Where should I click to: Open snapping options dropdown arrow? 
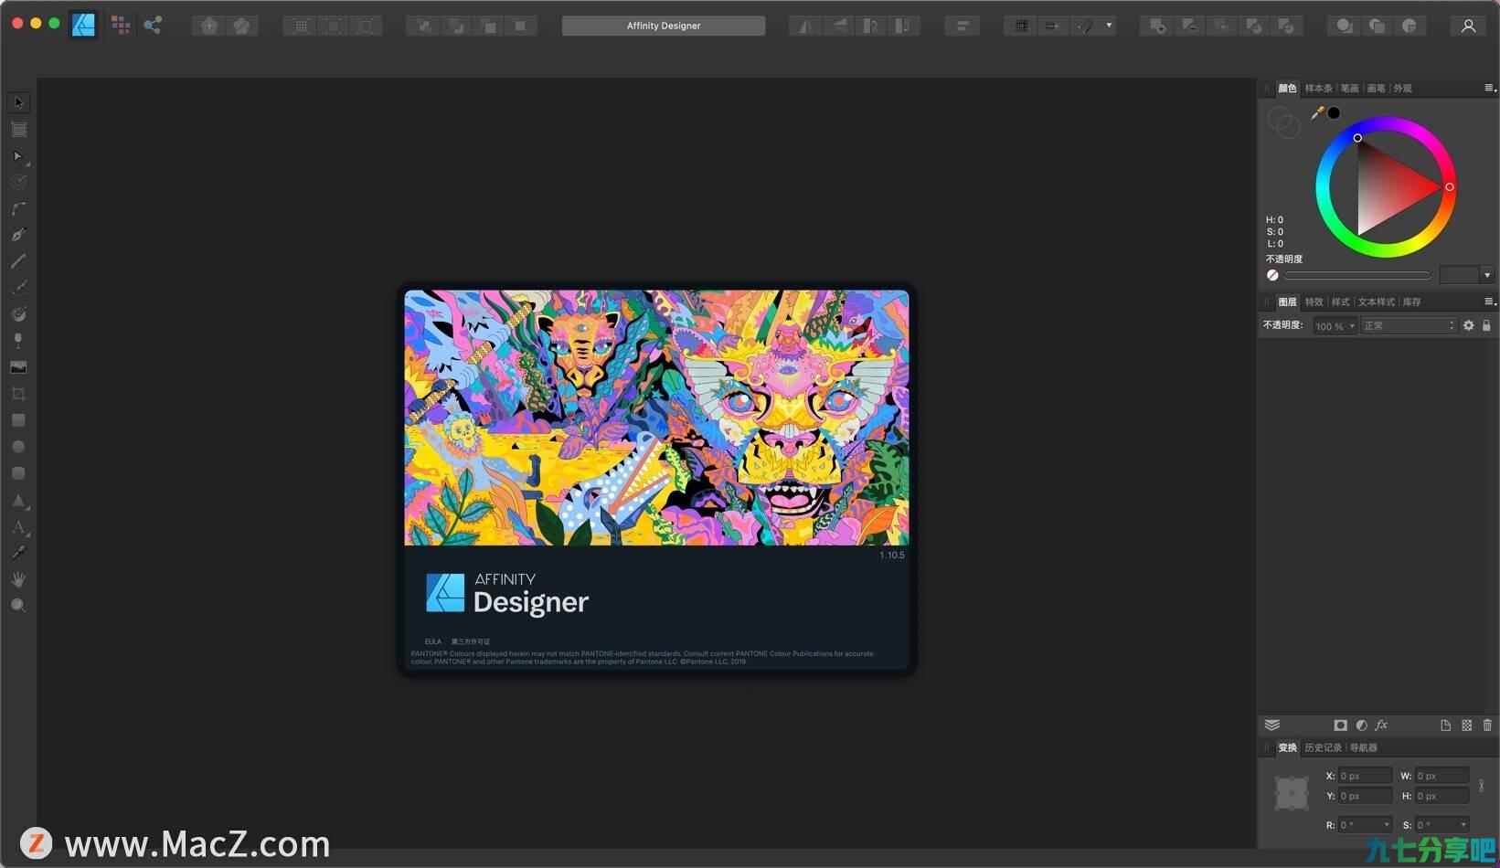pos(1109,26)
